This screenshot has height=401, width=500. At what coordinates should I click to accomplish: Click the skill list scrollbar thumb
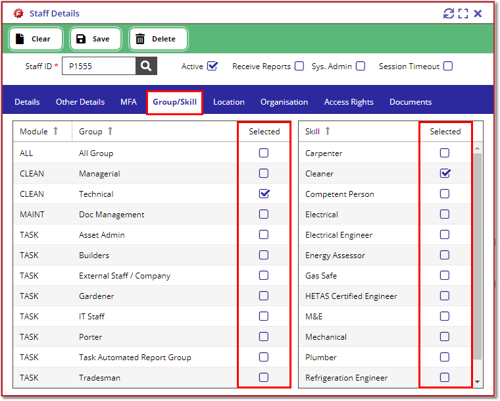click(x=478, y=256)
